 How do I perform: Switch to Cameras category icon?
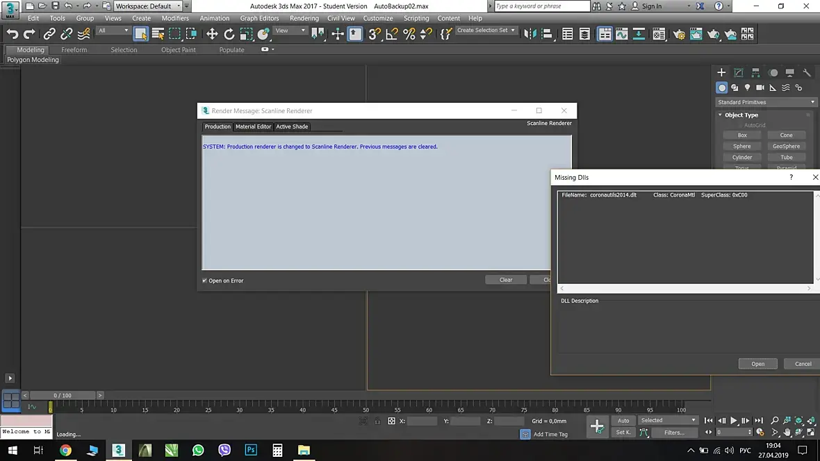click(760, 87)
